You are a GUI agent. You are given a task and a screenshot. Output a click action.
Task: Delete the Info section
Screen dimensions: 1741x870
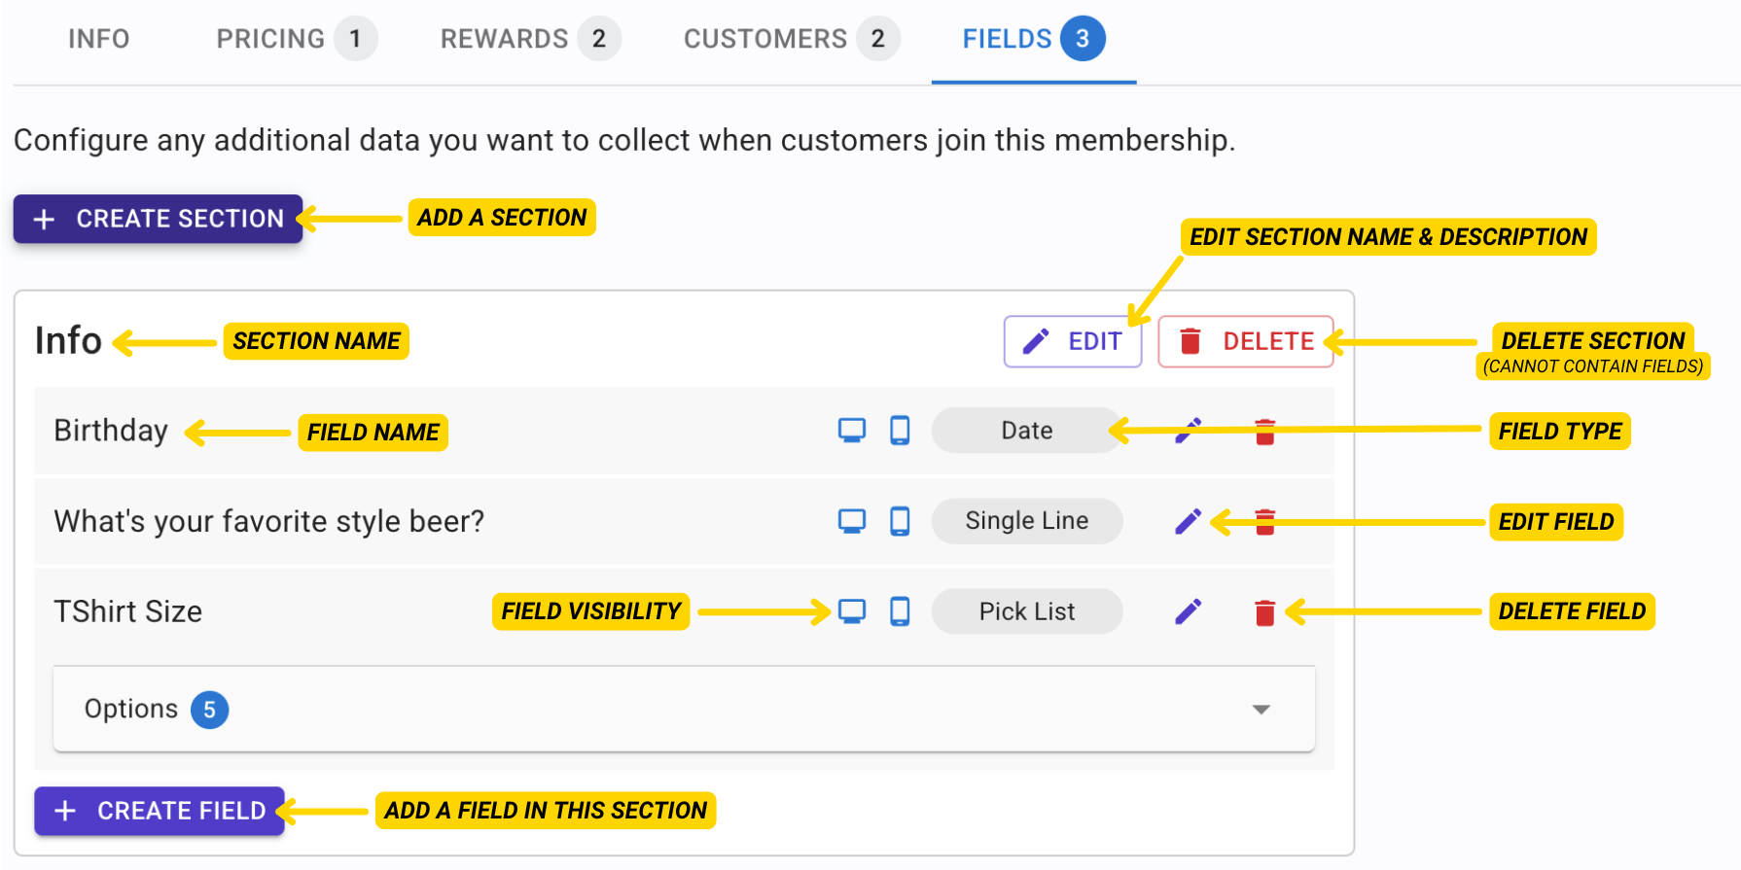coord(1246,341)
